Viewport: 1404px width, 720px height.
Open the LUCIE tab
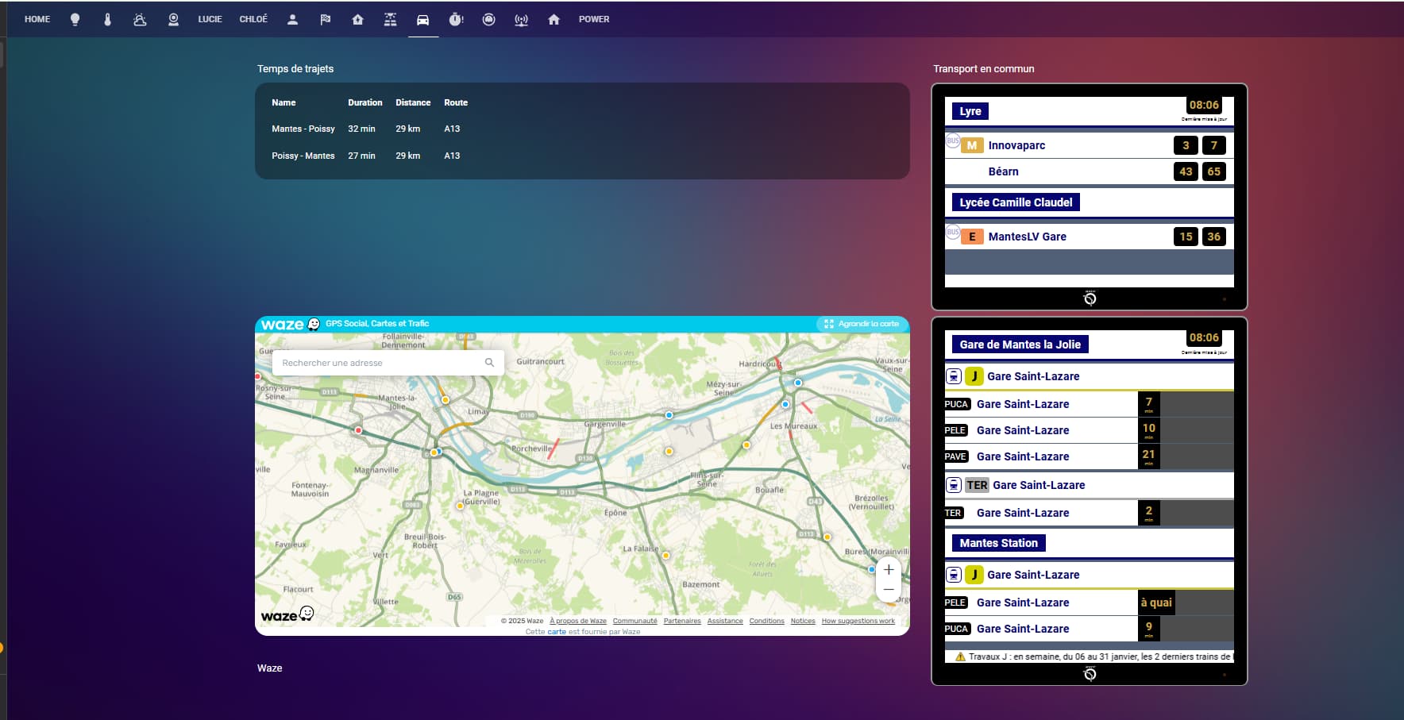(210, 19)
